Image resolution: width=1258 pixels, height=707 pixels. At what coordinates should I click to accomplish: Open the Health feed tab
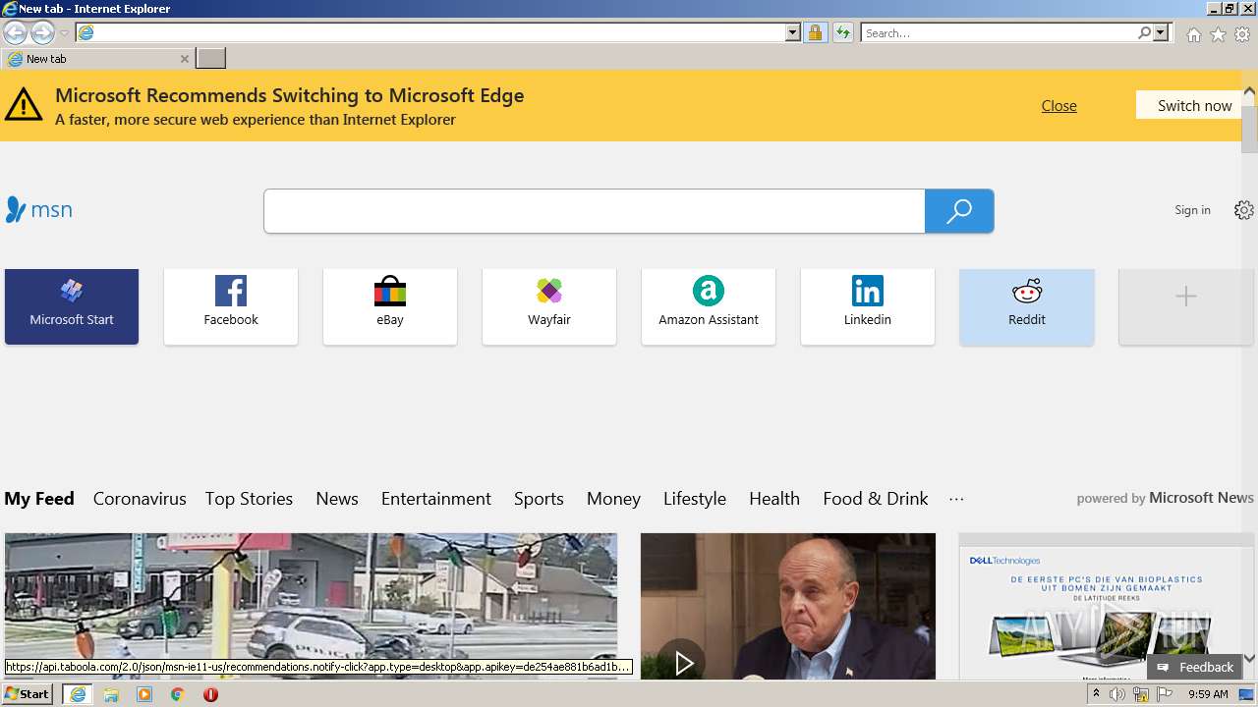774,499
